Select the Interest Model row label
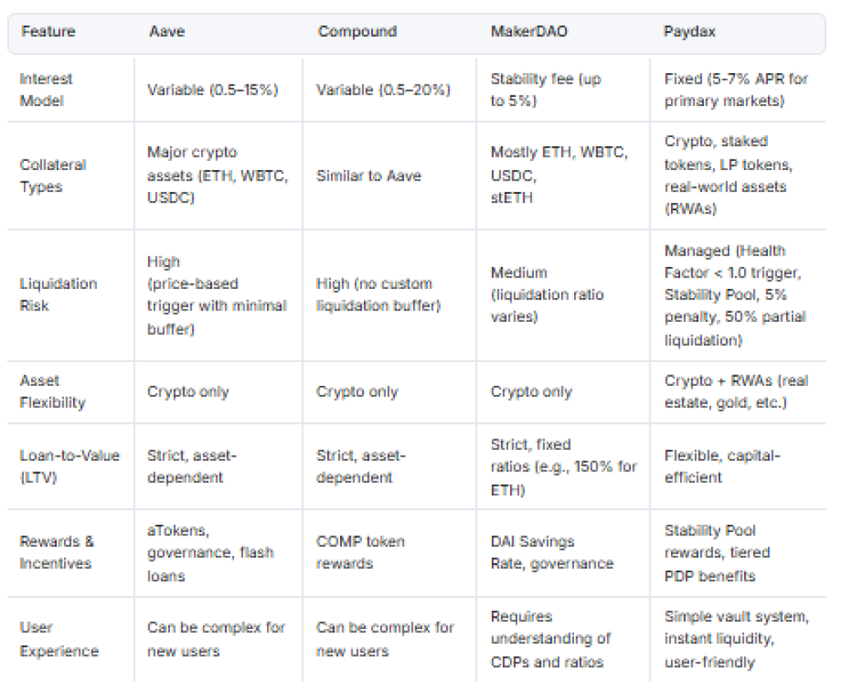This screenshot has width=841, height=693. [x=47, y=89]
